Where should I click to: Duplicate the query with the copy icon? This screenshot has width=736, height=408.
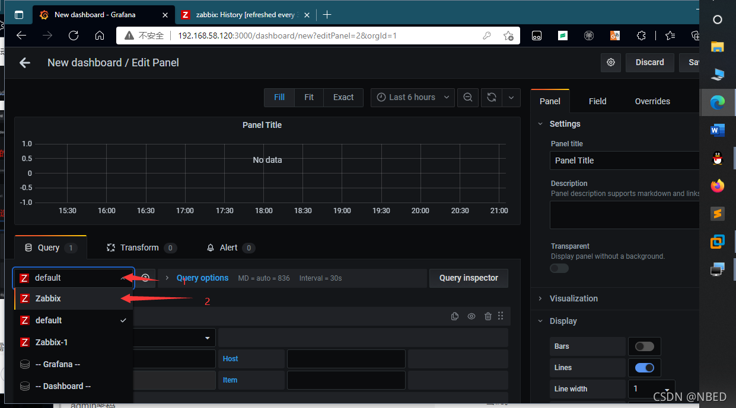tap(455, 316)
